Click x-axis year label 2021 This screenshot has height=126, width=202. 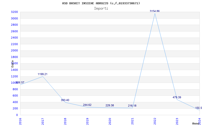click(x=132, y=121)
